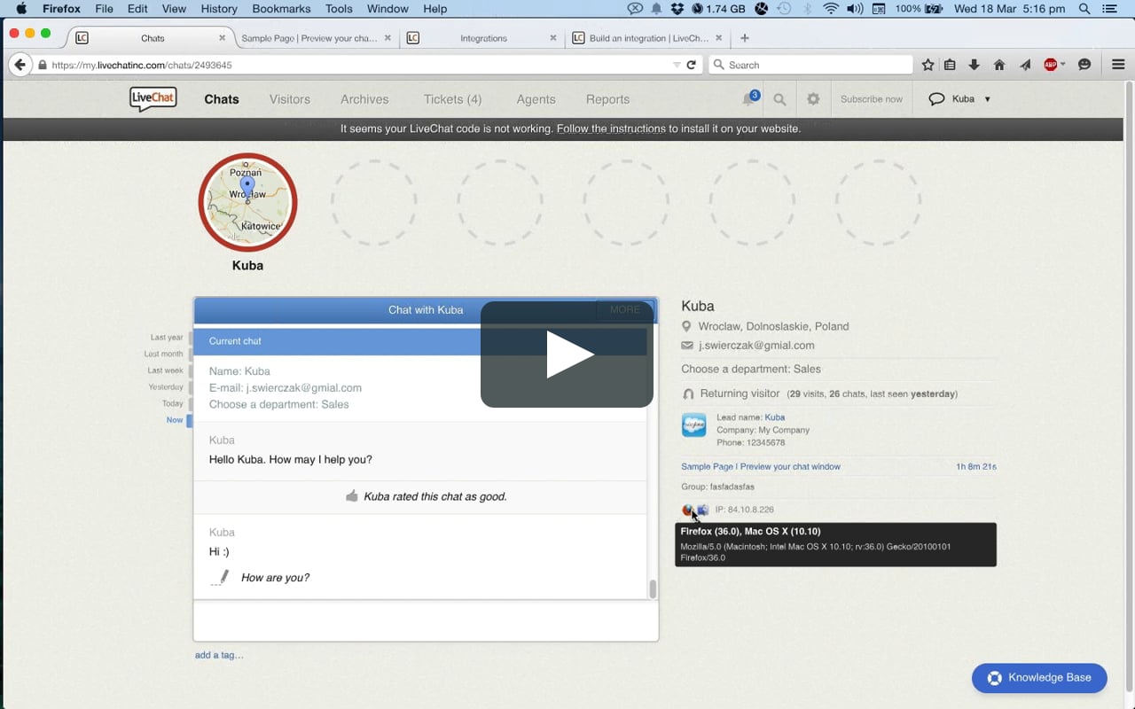Click the IP: 84.10.8.226 text
1135x709 pixels.
click(x=745, y=510)
